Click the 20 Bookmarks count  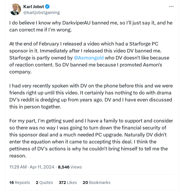pos(96,183)
